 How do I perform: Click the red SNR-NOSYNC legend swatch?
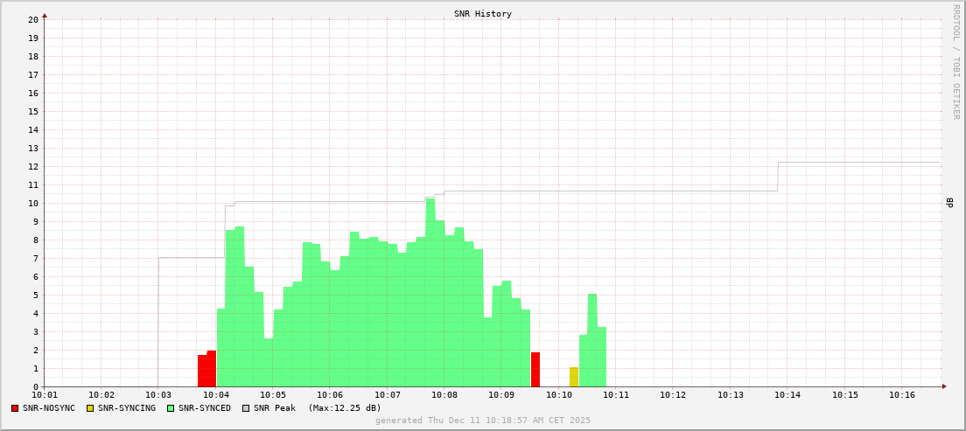point(15,408)
